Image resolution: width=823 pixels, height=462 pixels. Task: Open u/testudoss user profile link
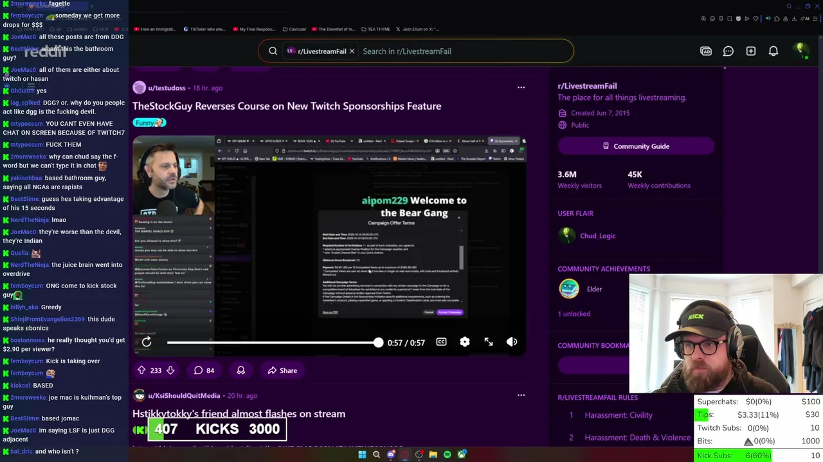[x=167, y=88]
